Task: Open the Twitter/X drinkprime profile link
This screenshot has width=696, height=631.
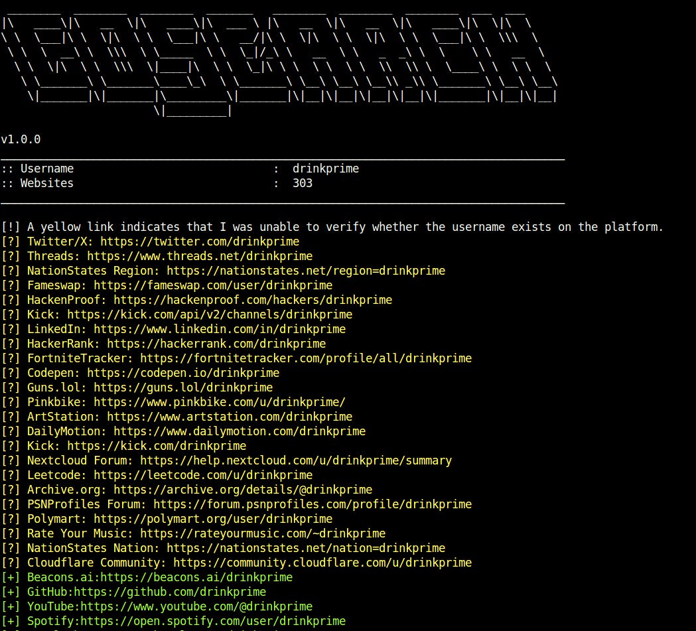Action: click(x=200, y=242)
